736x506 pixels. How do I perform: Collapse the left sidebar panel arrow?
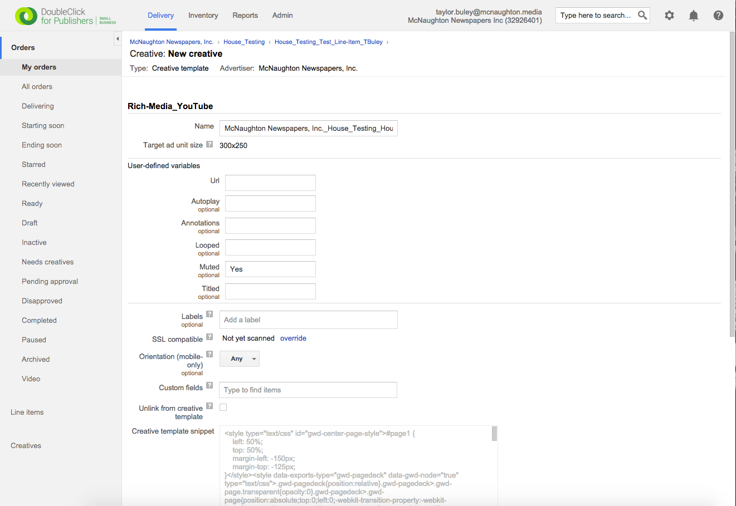[117, 38]
